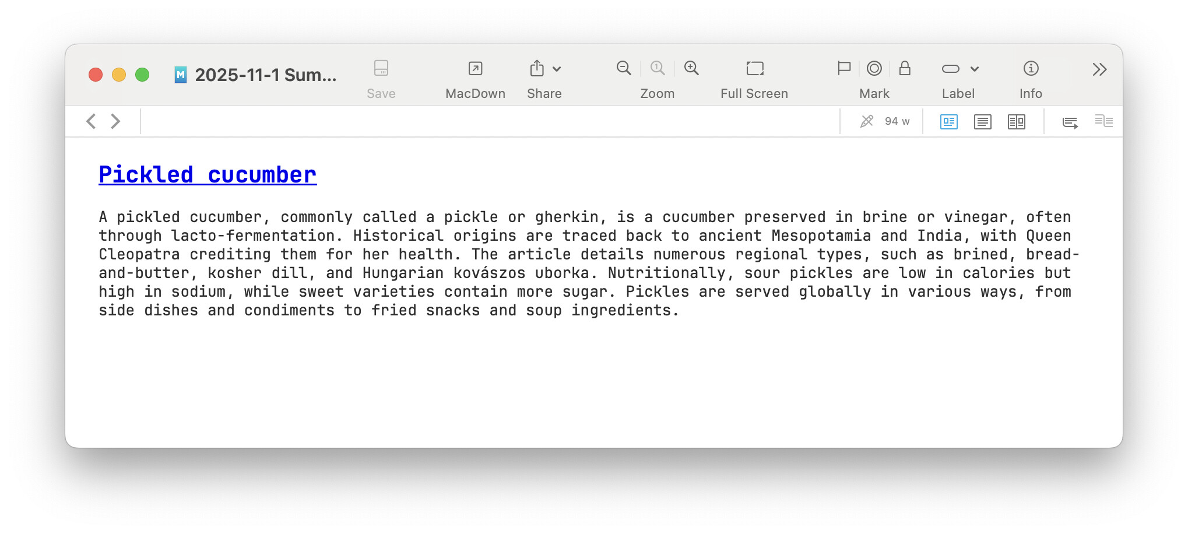This screenshot has height=534, width=1188.
Task: Switch to preview display mode
Action: 949,122
